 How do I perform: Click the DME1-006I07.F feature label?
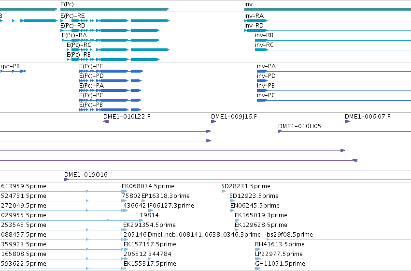click(368, 117)
